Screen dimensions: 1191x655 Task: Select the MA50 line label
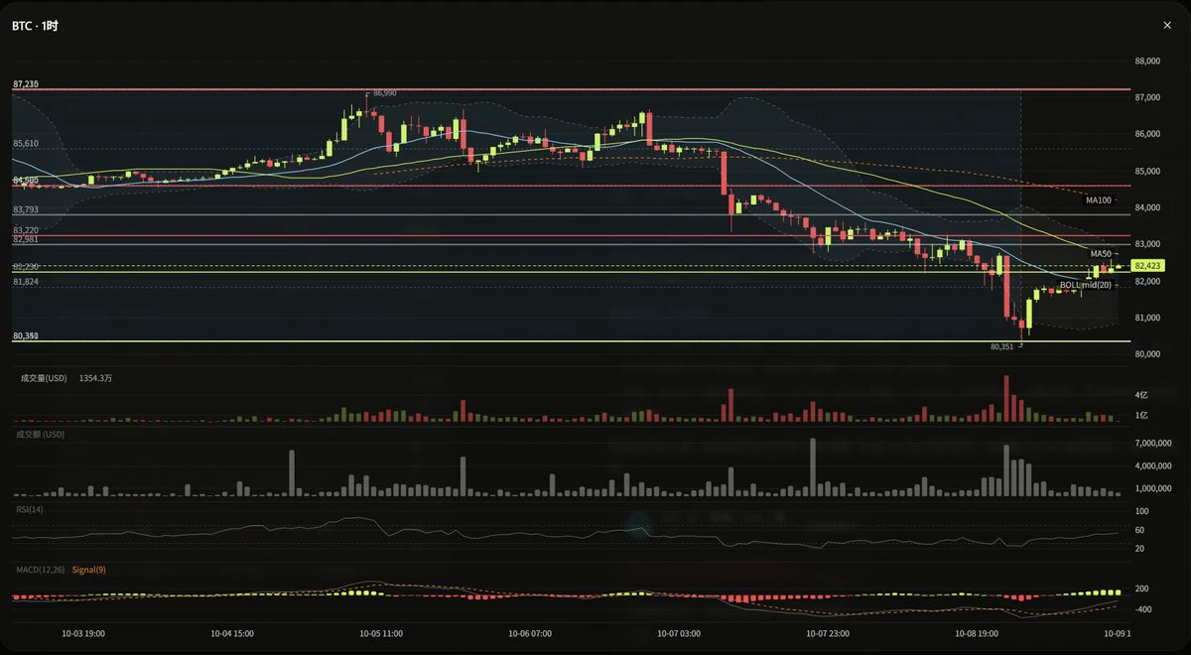coord(1101,254)
